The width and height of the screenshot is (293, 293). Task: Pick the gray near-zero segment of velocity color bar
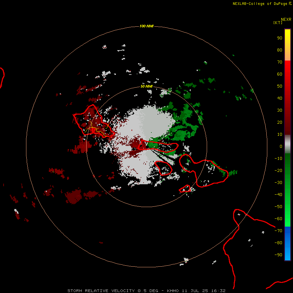point(287,144)
